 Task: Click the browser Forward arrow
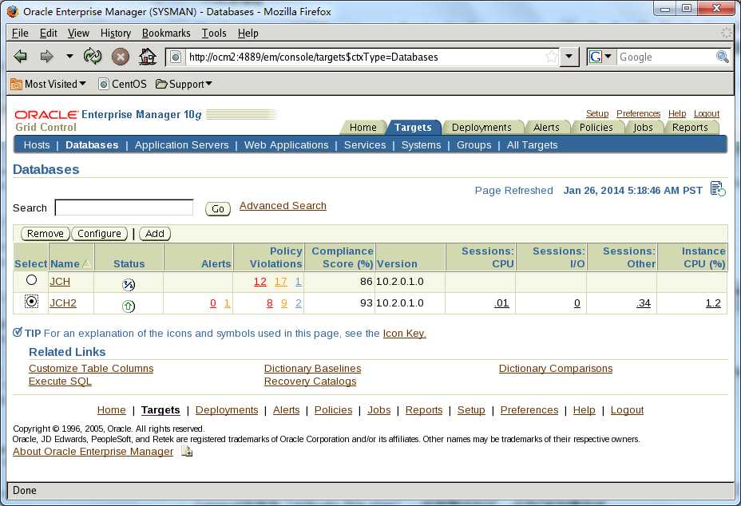click(47, 57)
